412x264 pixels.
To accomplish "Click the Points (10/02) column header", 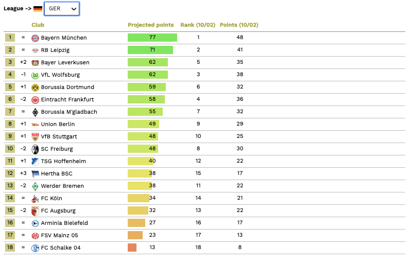I will click(x=239, y=25).
